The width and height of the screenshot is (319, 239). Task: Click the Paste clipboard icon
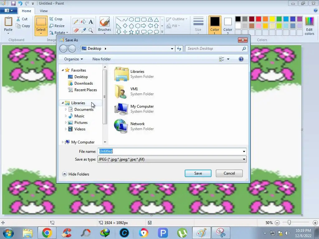(x=8, y=21)
